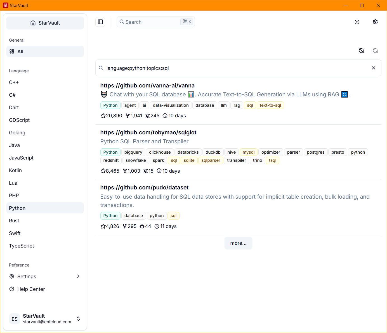Click the text-to-sql topic tag

point(270,105)
